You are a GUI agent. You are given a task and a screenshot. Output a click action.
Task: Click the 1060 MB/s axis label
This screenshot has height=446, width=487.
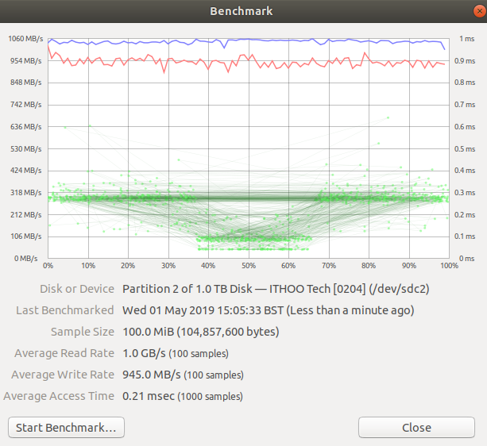click(x=25, y=39)
